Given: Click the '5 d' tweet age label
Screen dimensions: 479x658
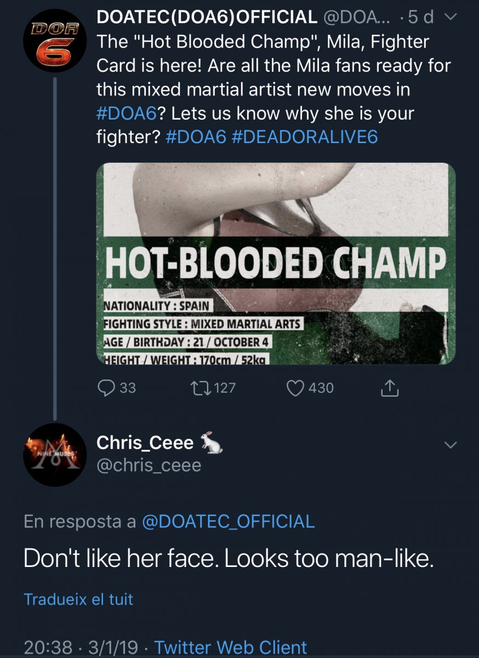Looking at the screenshot, I should (x=420, y=18).
